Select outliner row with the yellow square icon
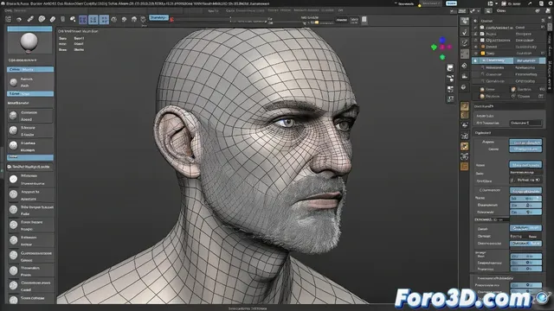Screen dimensions: 554x311 508,54
